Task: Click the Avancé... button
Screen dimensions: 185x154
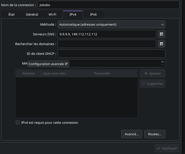Action: pos(132,134)
